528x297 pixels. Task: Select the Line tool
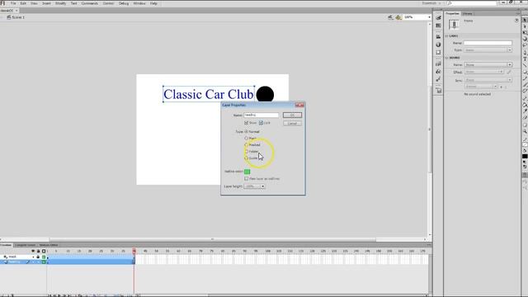click(x=525, y=65)
